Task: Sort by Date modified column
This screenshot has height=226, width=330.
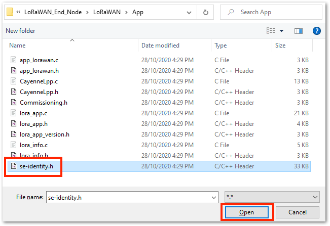Action: [160, 46]
